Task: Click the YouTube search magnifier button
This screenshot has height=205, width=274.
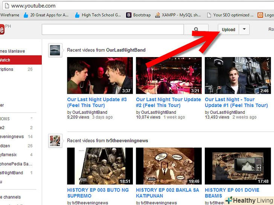Action: [x=196, y=29]
